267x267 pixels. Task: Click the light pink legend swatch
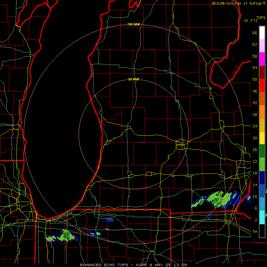pyautogui.click(x=262, y=46)
